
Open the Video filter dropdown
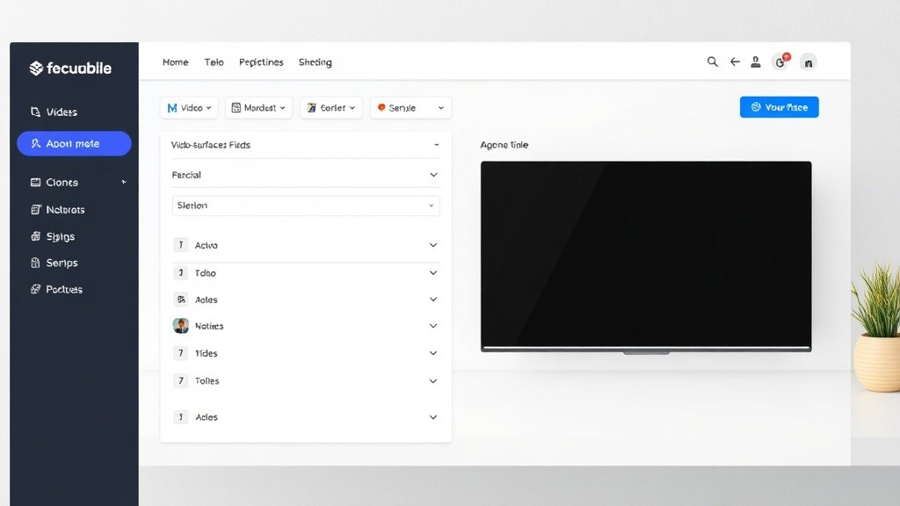[189, 108]
